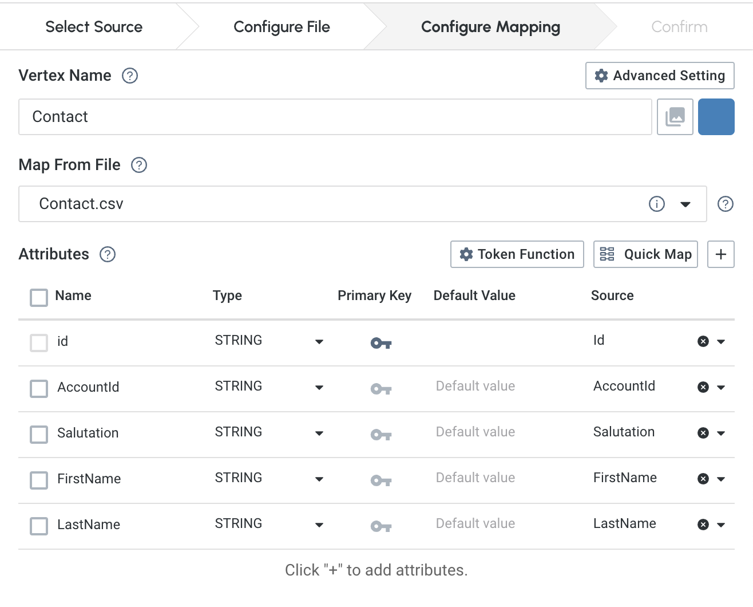
Task: Open the Contact.csv file selector dropdown
Action: (685, 204)
